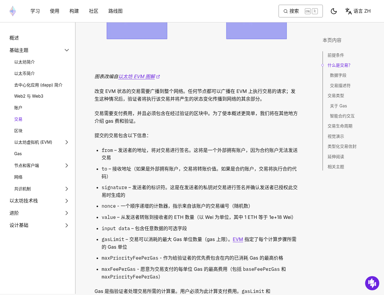Jump to 数据字段 in page contents
This screenshot has height=295, width=384.
click(x=338, y=75)
